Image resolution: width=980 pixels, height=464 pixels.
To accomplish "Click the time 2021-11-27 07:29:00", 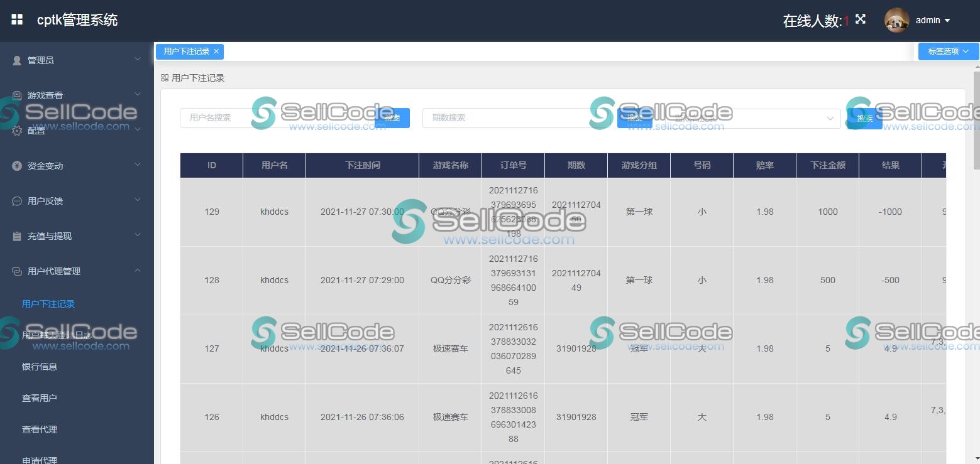I will [363, 280].
